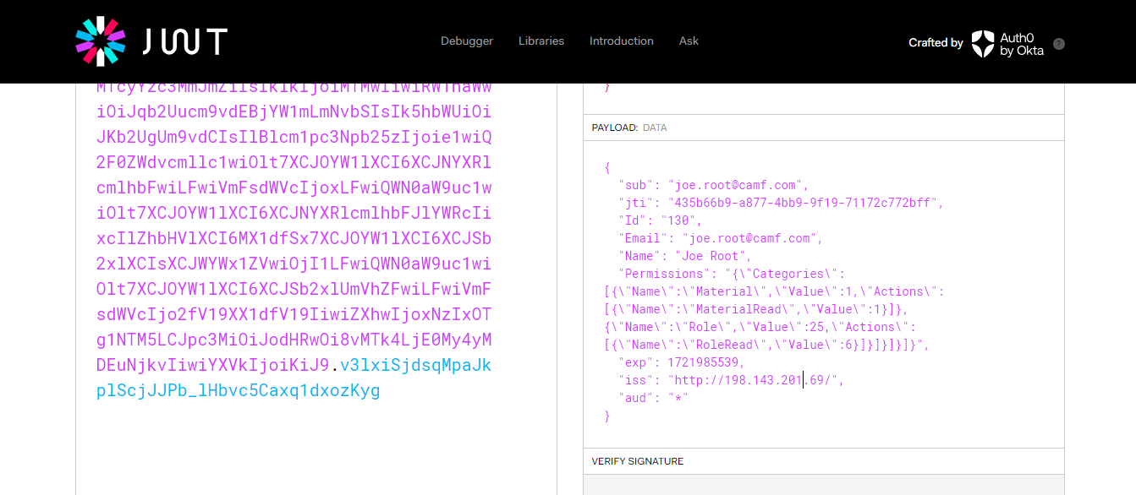
Task: Click encoded token line starting DEuNjkvIiwiYXVkIjoiKiJ9
Action: click(213, 366)
